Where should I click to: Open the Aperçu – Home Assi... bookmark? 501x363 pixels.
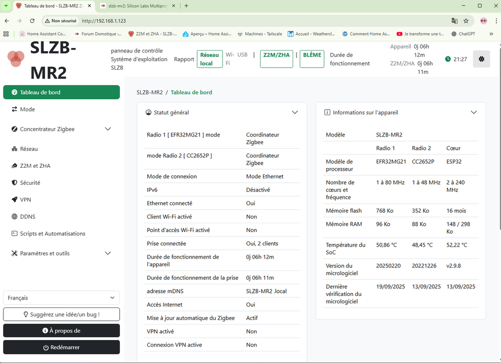(207, 34)
